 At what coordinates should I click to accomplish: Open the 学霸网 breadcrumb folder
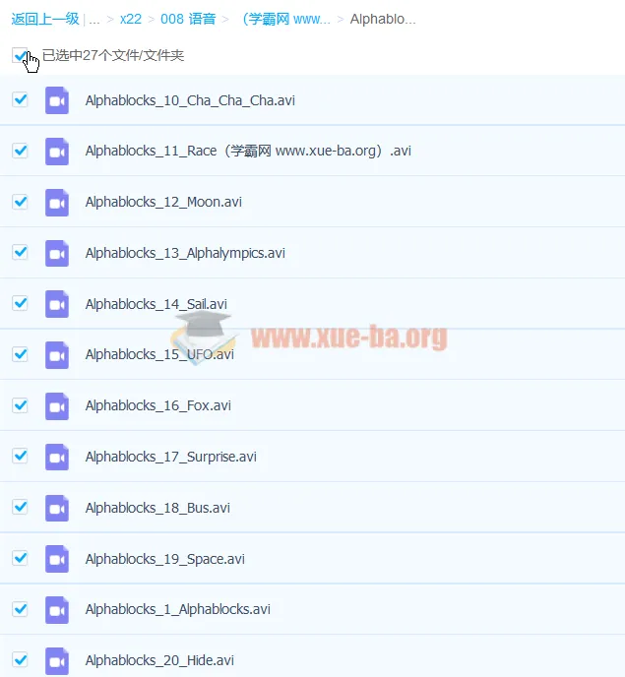point(285,19)
